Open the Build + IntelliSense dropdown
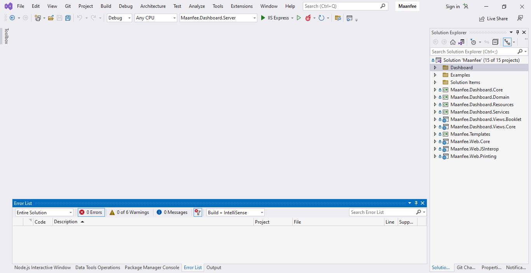Image resolution: width=531 pixels, height=273 pixels. point(235,212)
